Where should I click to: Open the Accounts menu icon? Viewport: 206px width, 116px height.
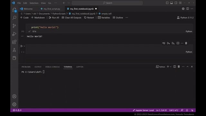click(14, 96)
